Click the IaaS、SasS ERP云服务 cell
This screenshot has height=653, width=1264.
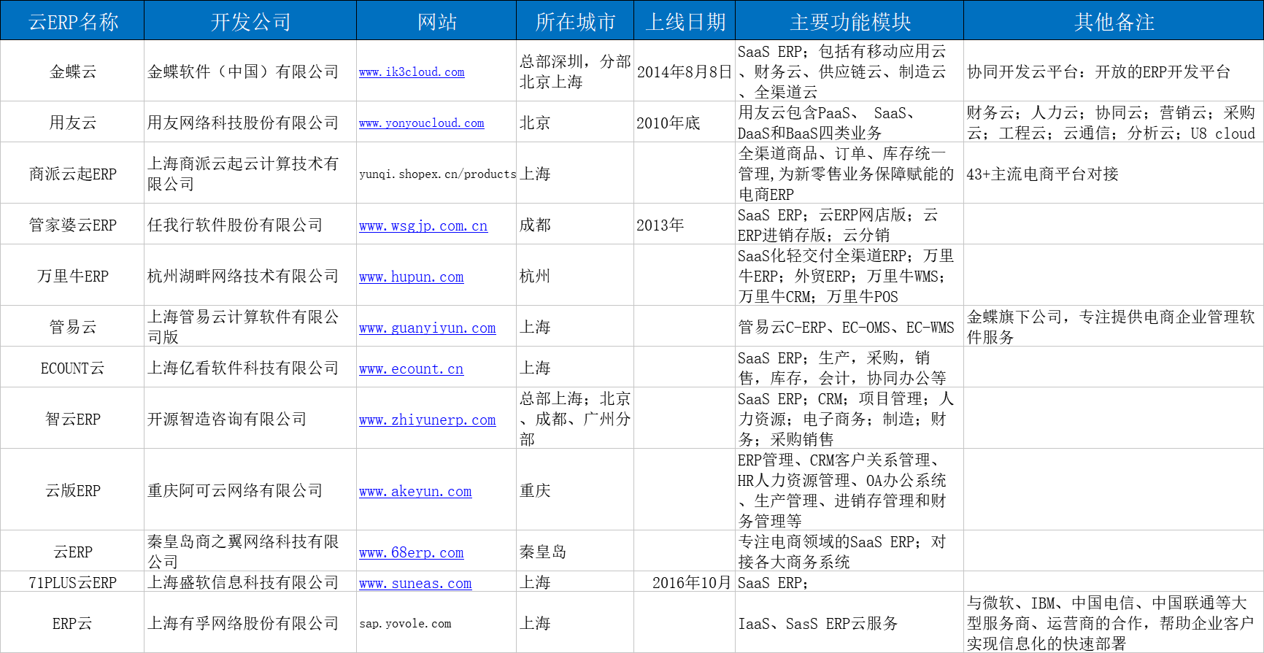pyautogui.click(x=849, y=622)
